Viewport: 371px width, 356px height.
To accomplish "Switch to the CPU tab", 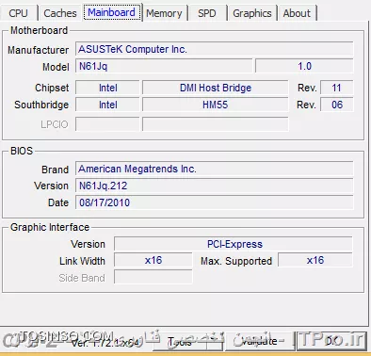I will (18, 13).
